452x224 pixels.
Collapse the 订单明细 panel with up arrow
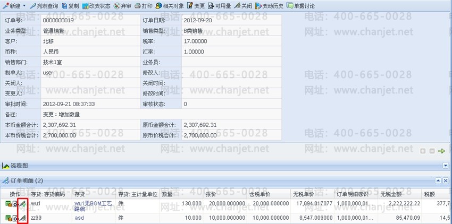438,180
